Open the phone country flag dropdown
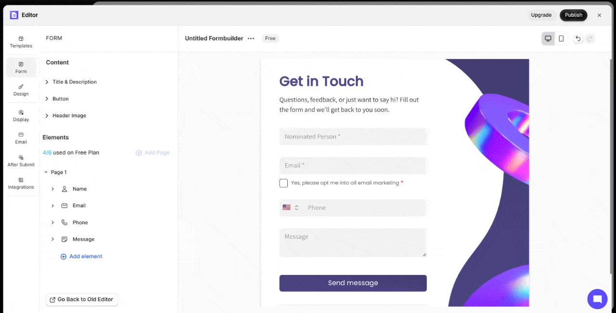 click(291, 208)
